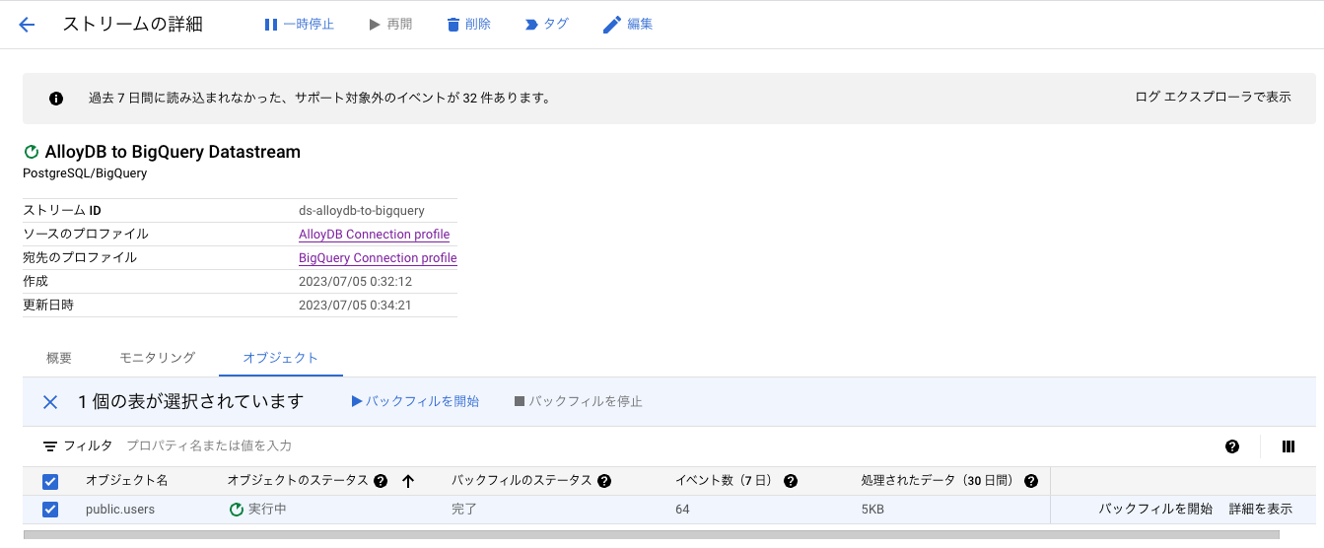Sort by オブジェクトのステータス arrow
The image size is (1324, 548).
[408, 481]
